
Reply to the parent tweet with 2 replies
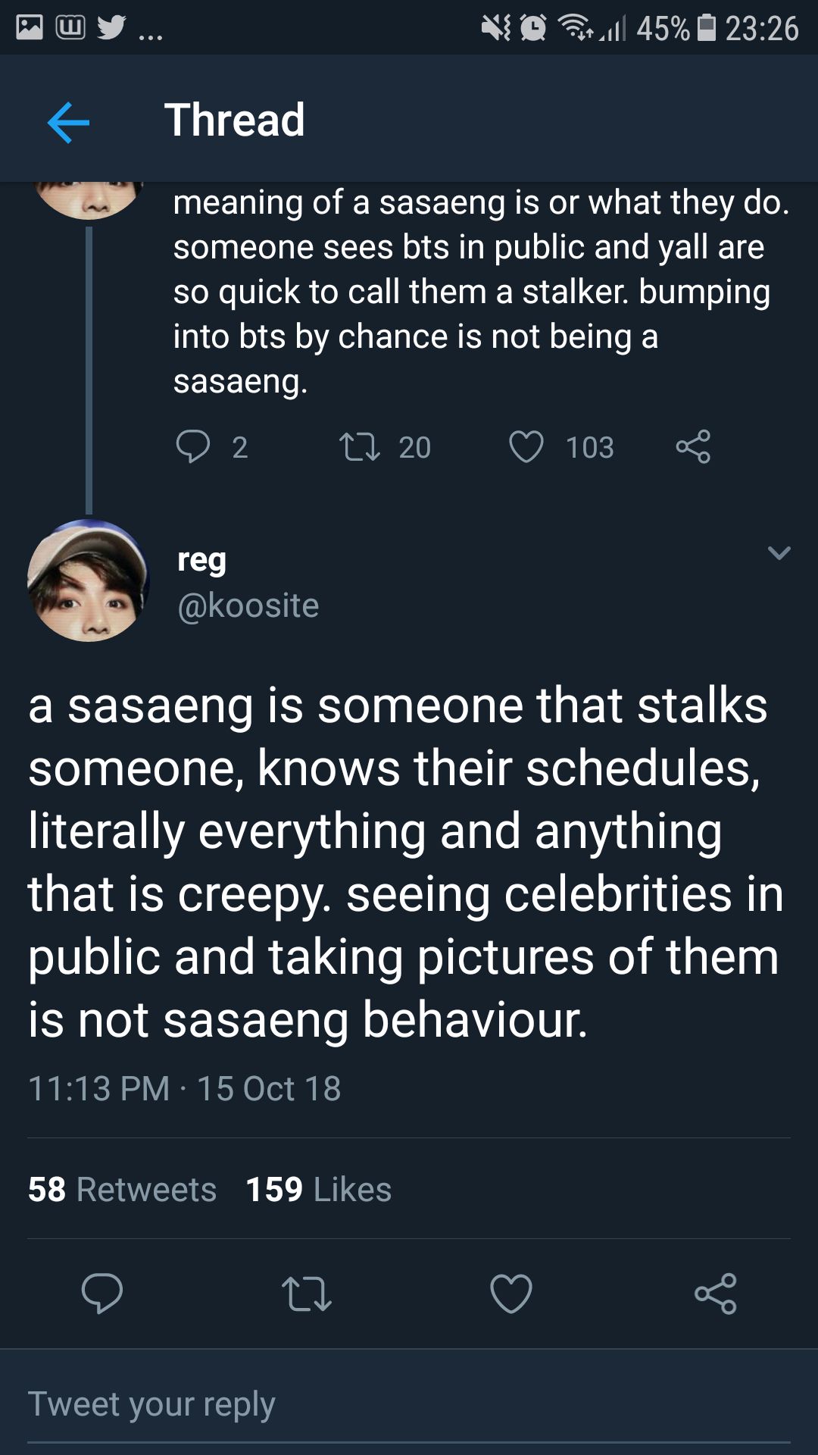click(x=193, y=446)
